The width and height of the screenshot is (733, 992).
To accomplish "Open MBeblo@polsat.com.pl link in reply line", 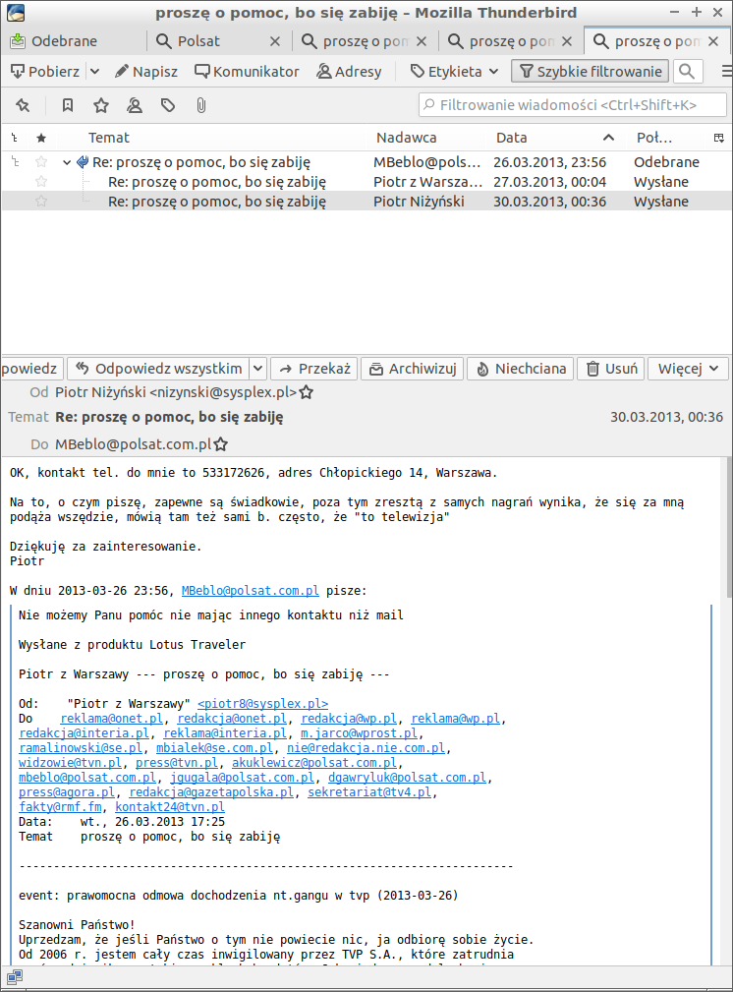I will click(251, 591).
